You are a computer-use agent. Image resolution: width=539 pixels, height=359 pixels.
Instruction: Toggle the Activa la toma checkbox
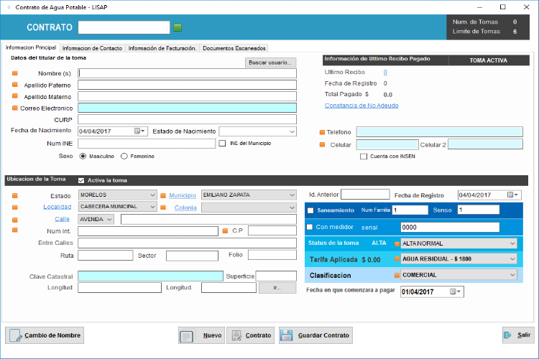81,180
